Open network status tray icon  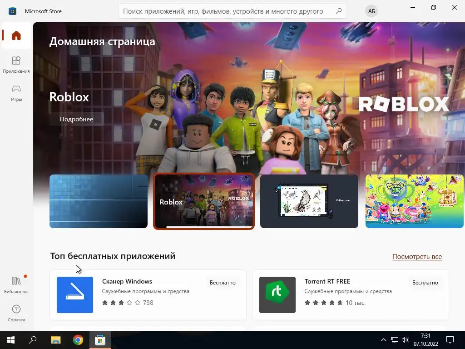[x=395, y=340]
